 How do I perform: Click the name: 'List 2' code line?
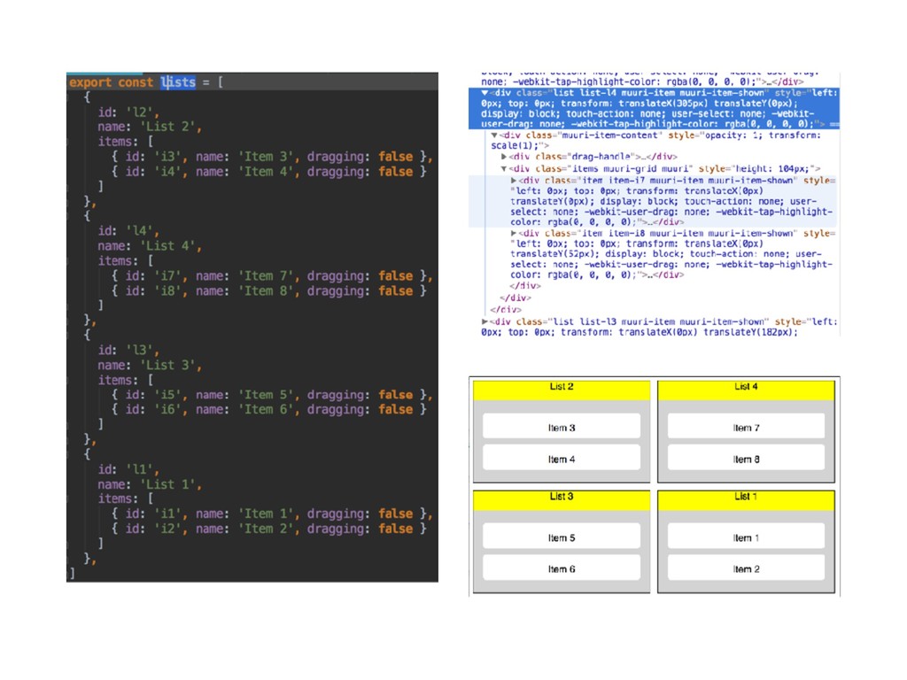click(149, 127)
